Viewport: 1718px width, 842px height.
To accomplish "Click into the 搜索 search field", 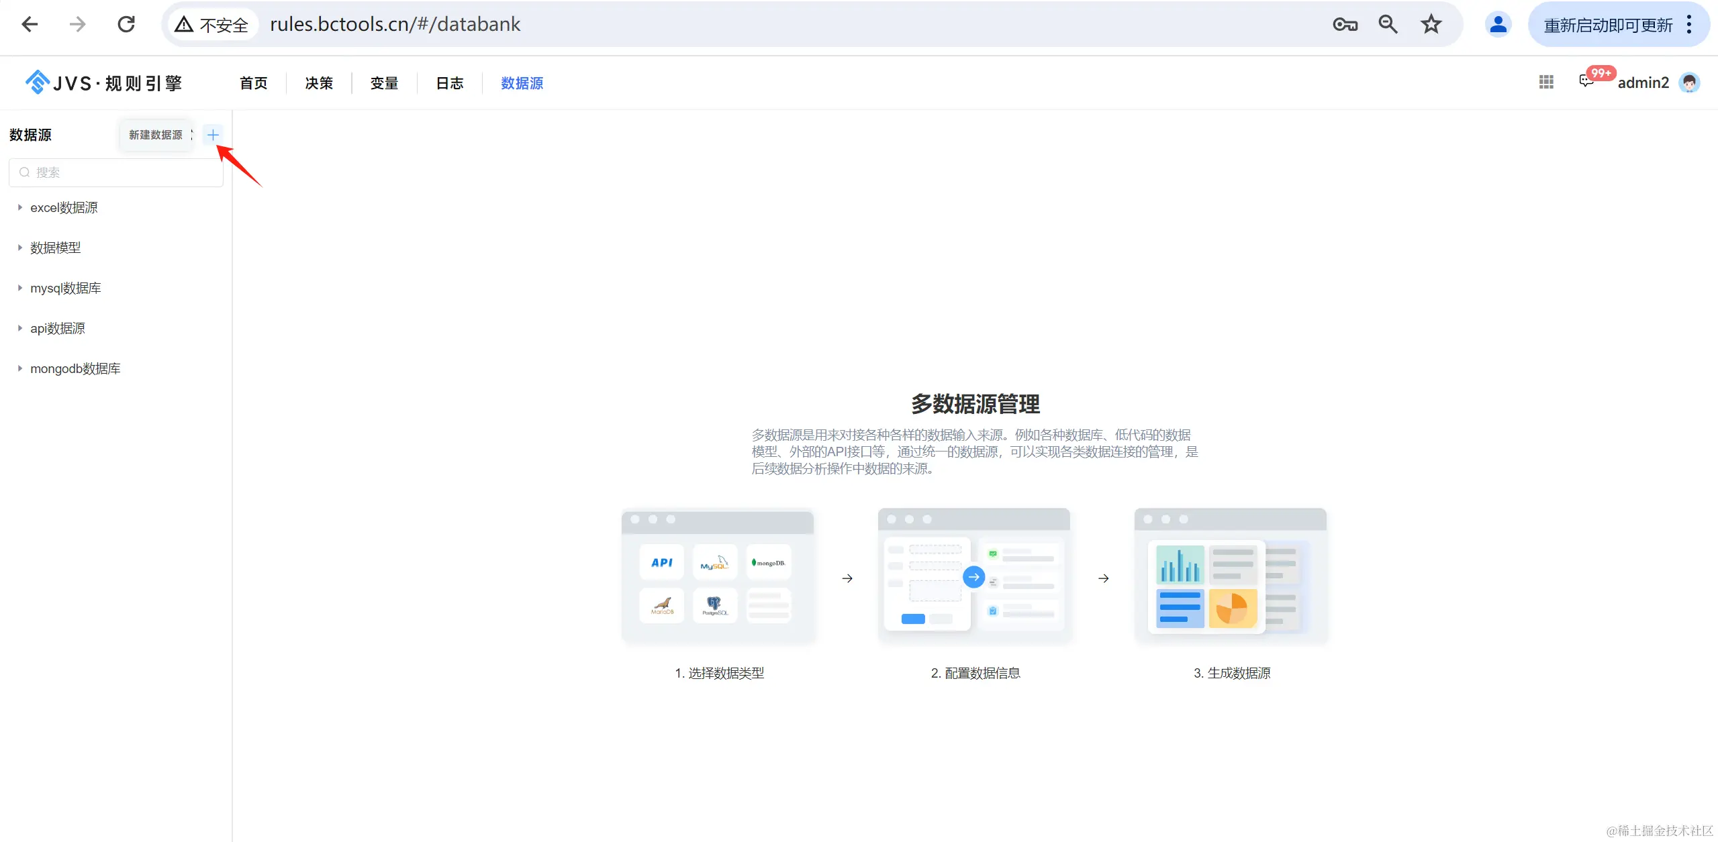I will tap(121, 172).
